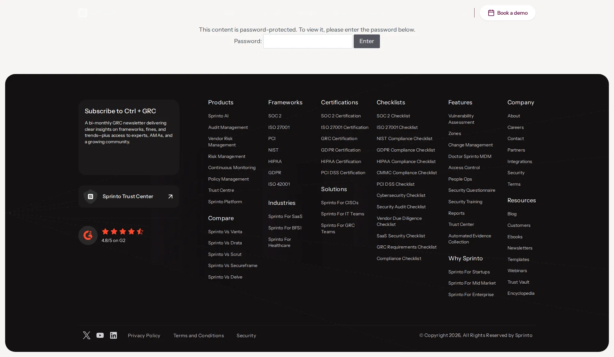The height and width of the screenshot is (357, 614).
Task: Open the Careers link
Action: pyautogui.click(x=516, y=127)
